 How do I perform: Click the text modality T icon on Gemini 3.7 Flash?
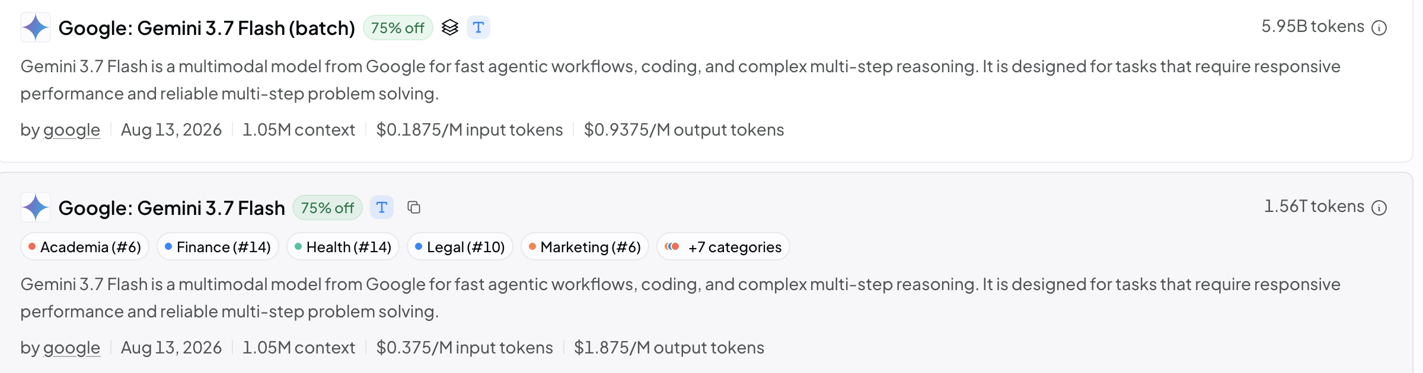coord(382,207)
